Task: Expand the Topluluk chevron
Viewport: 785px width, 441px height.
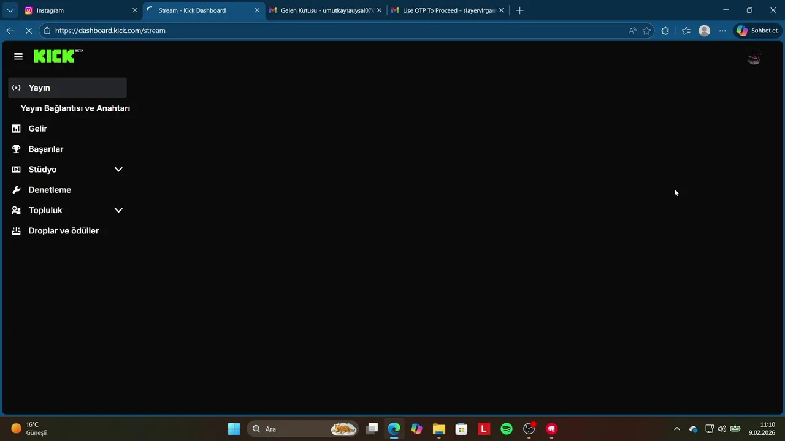Action: click(118, 210)
